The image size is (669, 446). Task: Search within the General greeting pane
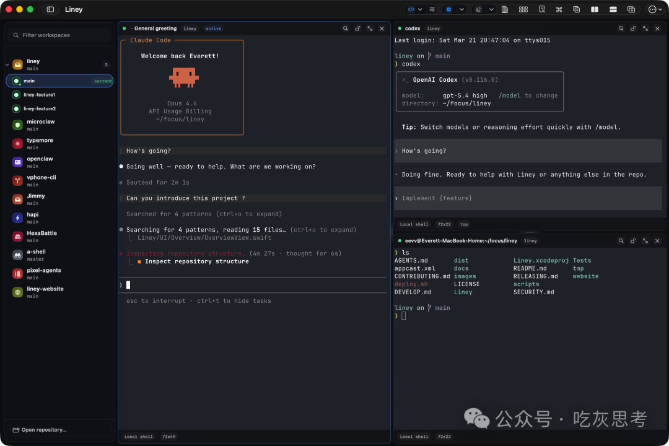(346, 28)
